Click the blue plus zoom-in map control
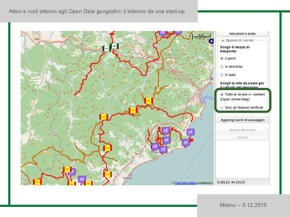 tap(211, 41)
